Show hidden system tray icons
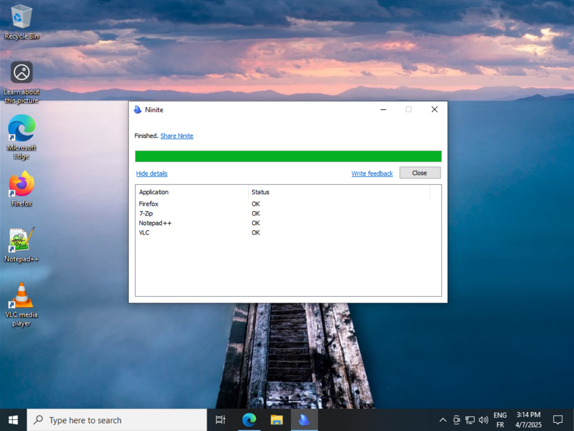 (x=443, y=420)
